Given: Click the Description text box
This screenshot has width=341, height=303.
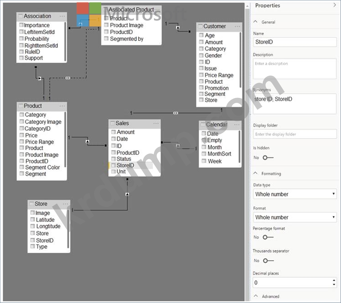Looking at the screenshot, I should [295, 69].
